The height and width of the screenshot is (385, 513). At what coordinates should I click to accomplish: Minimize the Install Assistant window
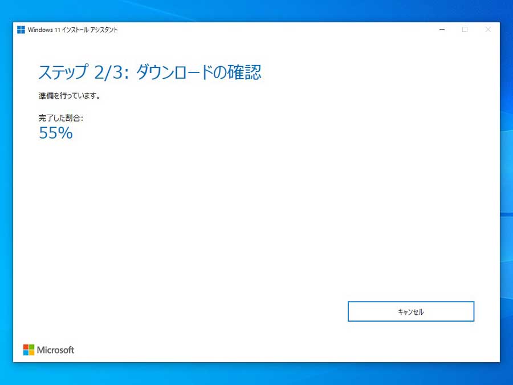click(442, 30)
